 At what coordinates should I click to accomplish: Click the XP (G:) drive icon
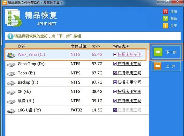pyautogui.click(x=11, y=92)
